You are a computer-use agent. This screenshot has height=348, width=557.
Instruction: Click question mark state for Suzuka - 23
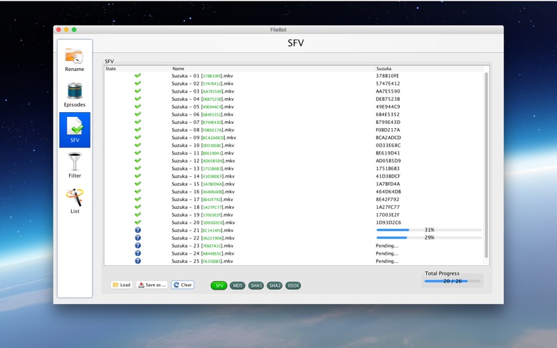pos(138,246)
